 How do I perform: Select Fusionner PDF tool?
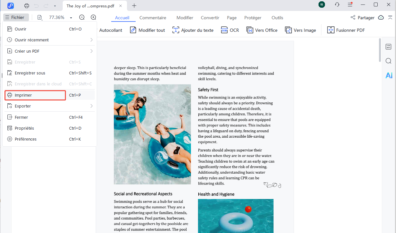pyautogui.click(x=346, y=30)
